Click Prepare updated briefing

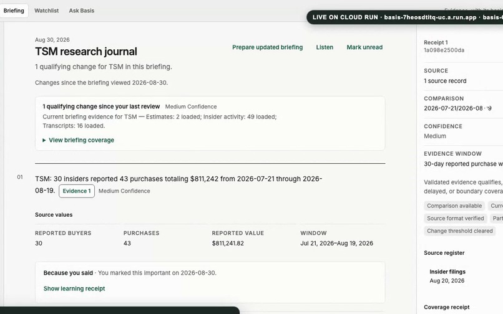(267, 47)
